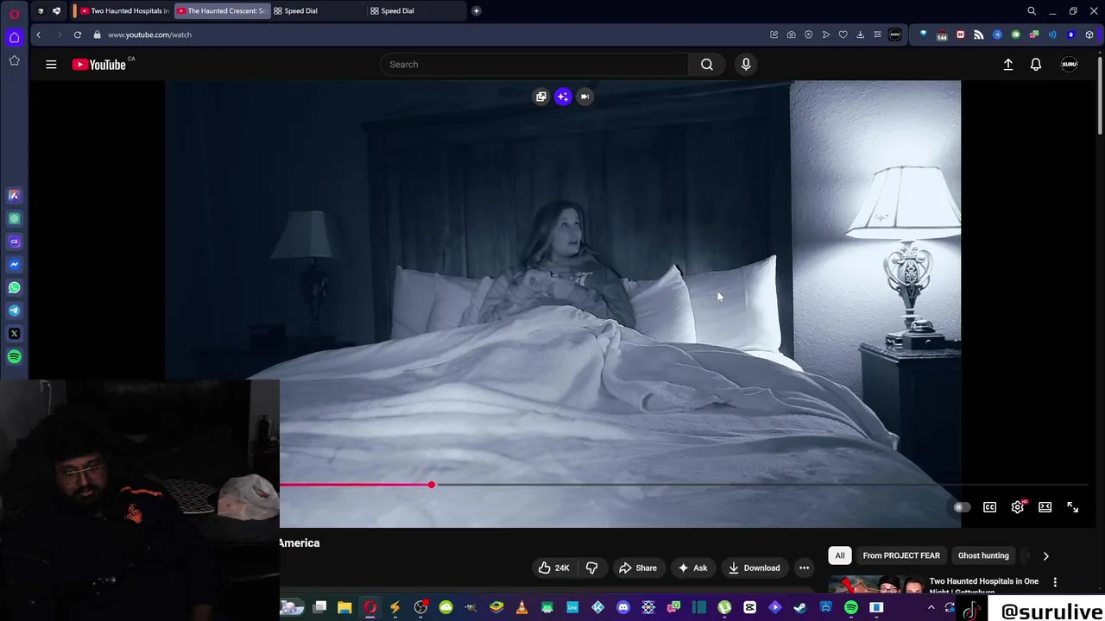Screen dimensions: 1105x621
Task: Open Opera easy setup sliders icon
Action: click(x=877, y=34)
